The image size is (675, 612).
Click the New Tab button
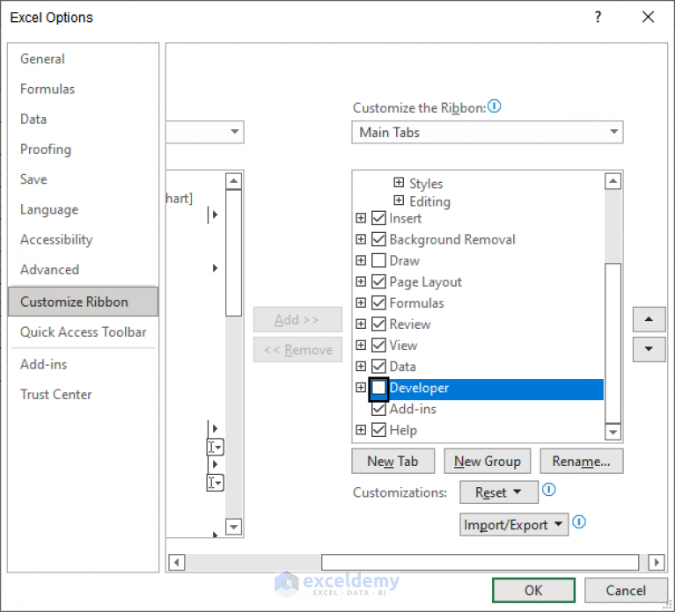tap(393, 461)
